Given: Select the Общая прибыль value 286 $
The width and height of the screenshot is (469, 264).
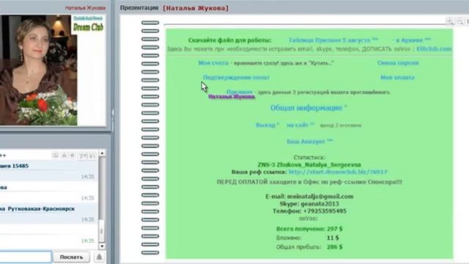Looking at the screenshot, I should (x=335, y=247).
